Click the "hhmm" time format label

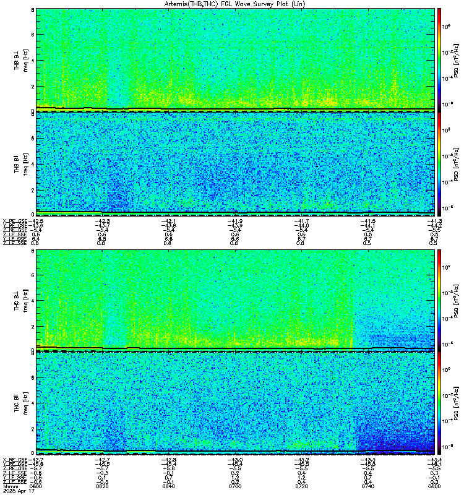coord(10,486)
